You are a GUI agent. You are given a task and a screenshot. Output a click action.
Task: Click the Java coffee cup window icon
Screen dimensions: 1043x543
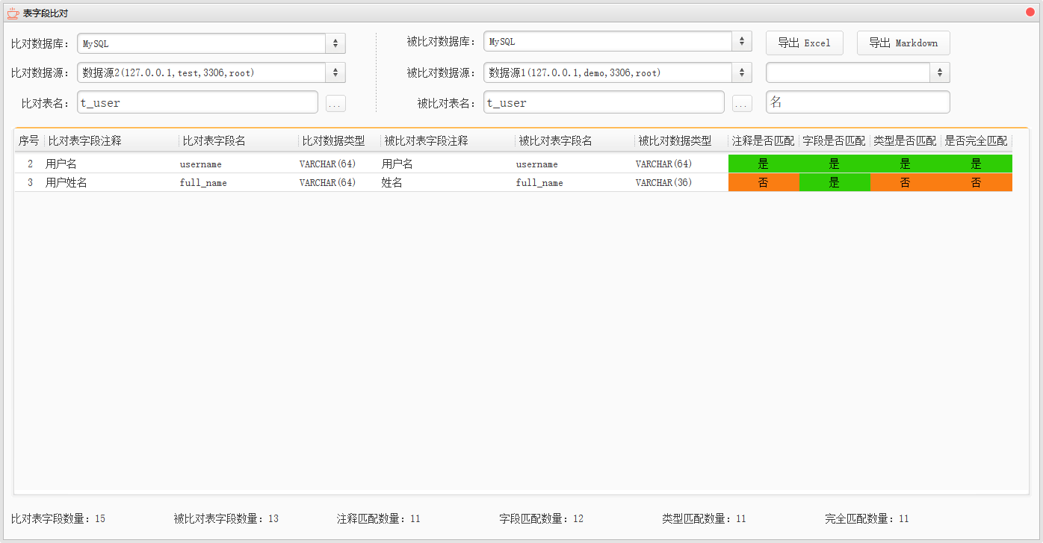12,13
